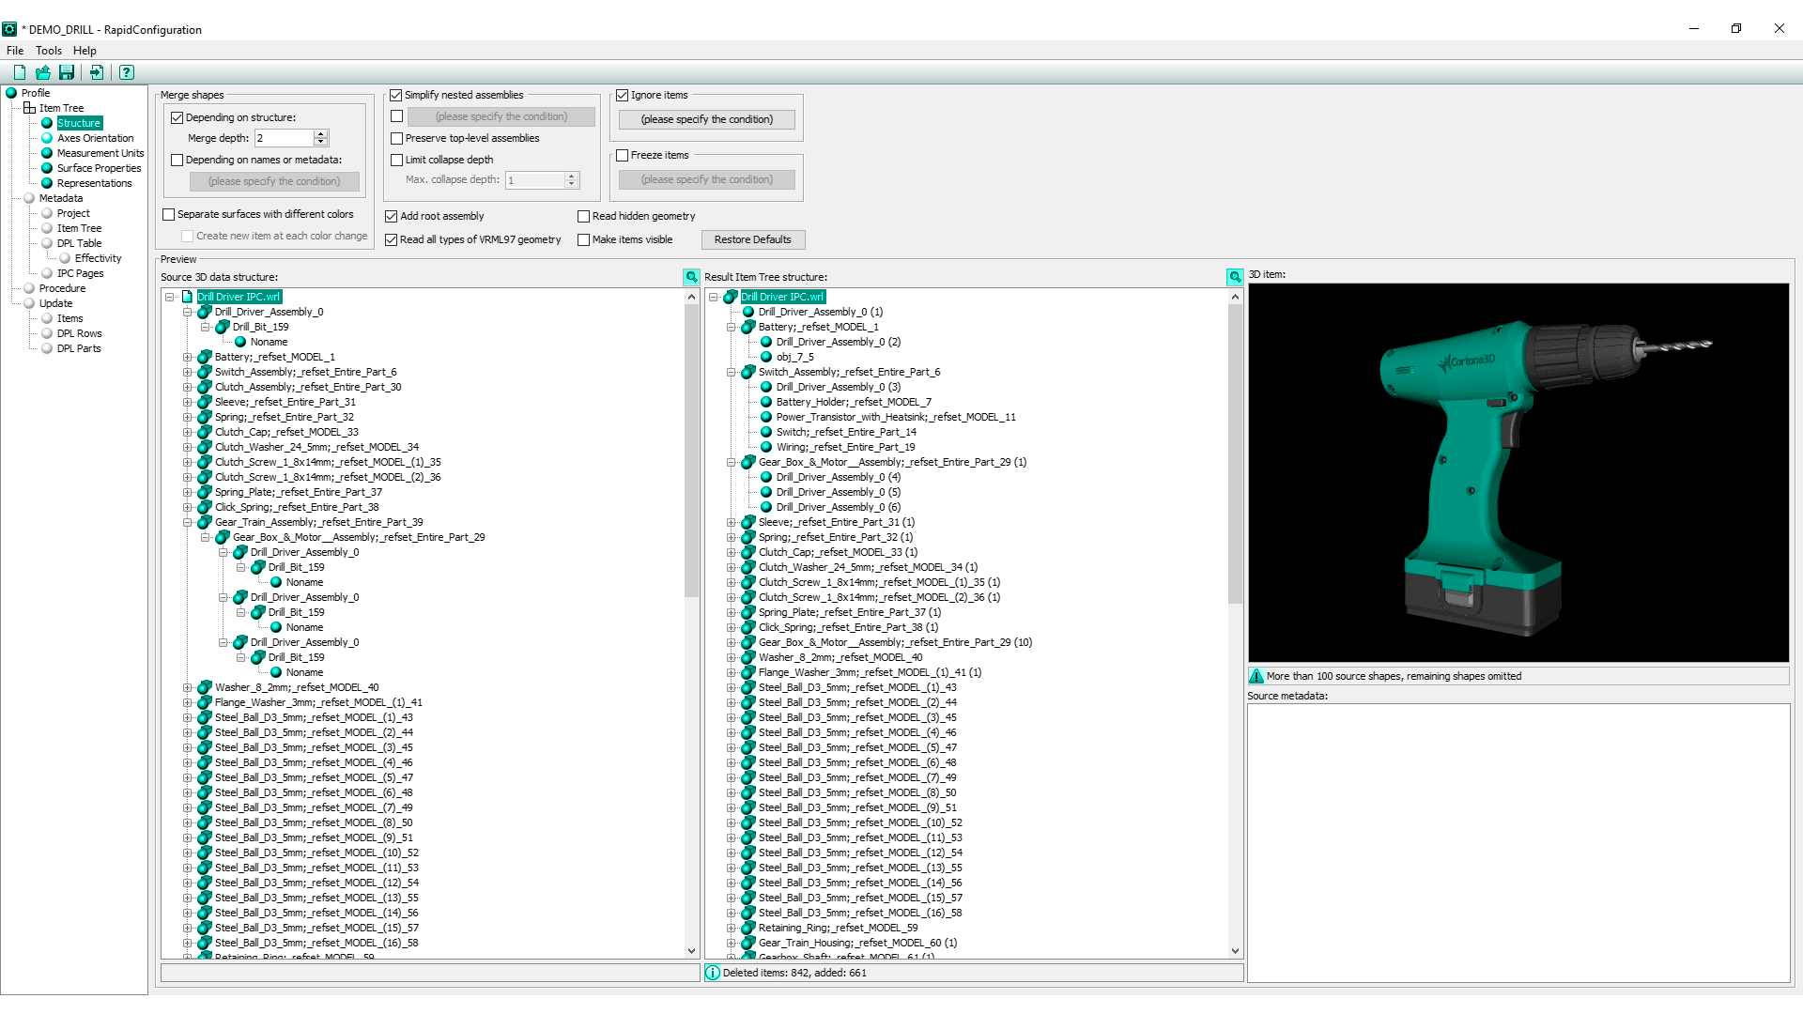Click the open file icon in toolbar
The image size is (1803, 1014).
tap(44, 71)
